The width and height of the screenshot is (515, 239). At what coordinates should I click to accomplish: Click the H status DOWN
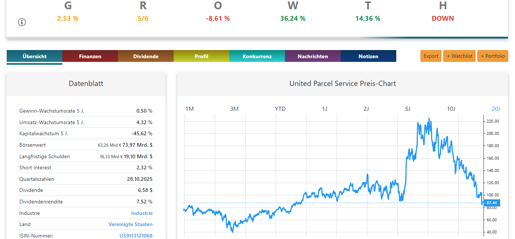pyautogui.click(x=443, y=19)
